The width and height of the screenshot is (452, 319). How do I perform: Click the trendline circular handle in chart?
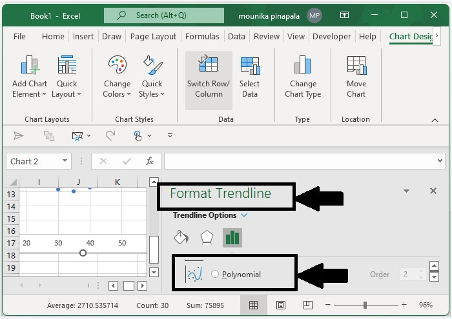tap(83, 253)
